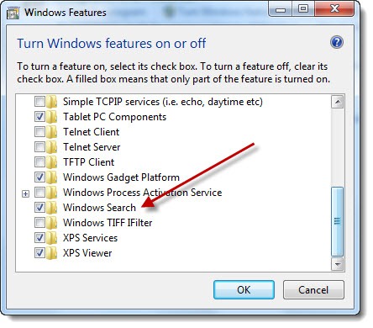This screenshot has height=328, width=373.
Task: Check the Simple TCPIP services checkbox
Action: point(39,102)
